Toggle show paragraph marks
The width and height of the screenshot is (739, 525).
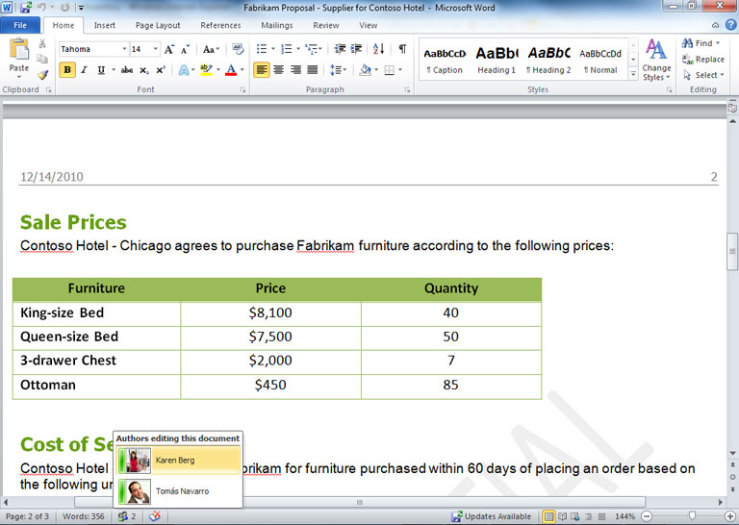point(402,48)
